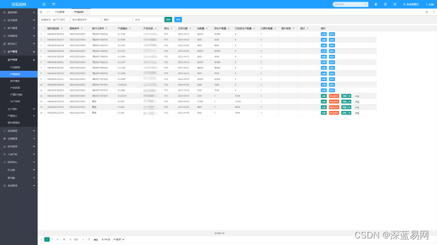Screen dimensions: 437x245
Task: Open the submenu item just below the highlighted one
Action: (x=19, y=81)
